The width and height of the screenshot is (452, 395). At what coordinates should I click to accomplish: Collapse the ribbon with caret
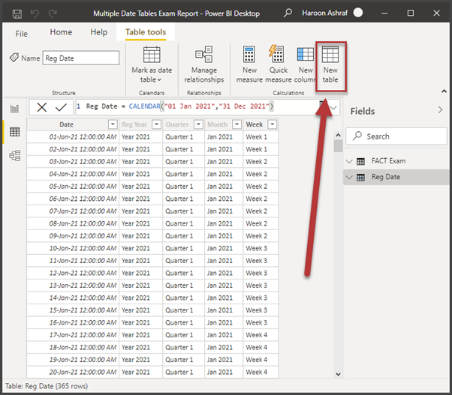tap(444, 91)
